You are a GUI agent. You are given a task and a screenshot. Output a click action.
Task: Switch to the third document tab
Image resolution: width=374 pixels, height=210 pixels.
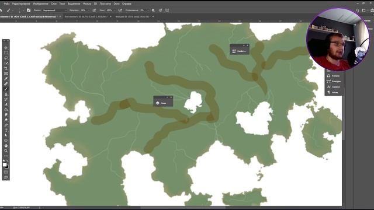[x=133, y=17]
